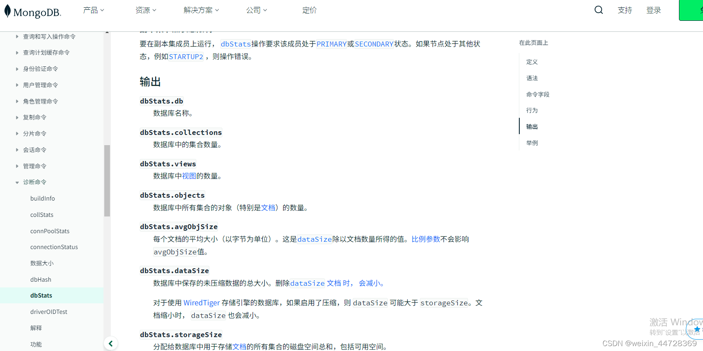Open the 产品 dropdown menu
Screen dimensions: 703x351
[94, 10]
